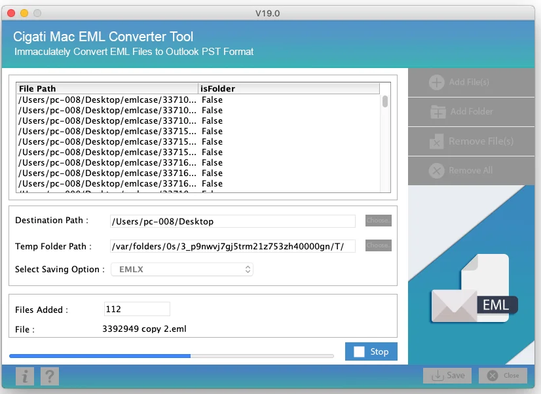This screenshot has width=541, height=394.
Task: Click the "Temp Folder Path :" label
Action: (53, 246)
